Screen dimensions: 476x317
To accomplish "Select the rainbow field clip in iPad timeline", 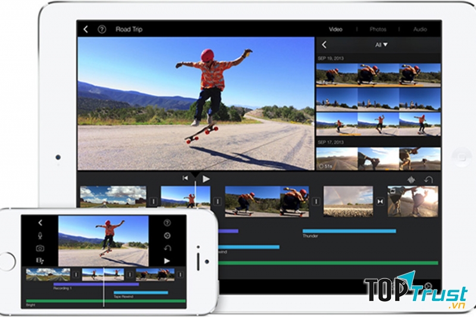I will tap(348, 202).
